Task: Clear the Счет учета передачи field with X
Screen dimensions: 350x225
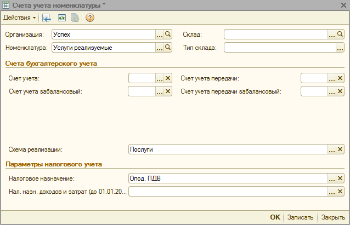Action: pyautogui.click(x=340, y=78)
